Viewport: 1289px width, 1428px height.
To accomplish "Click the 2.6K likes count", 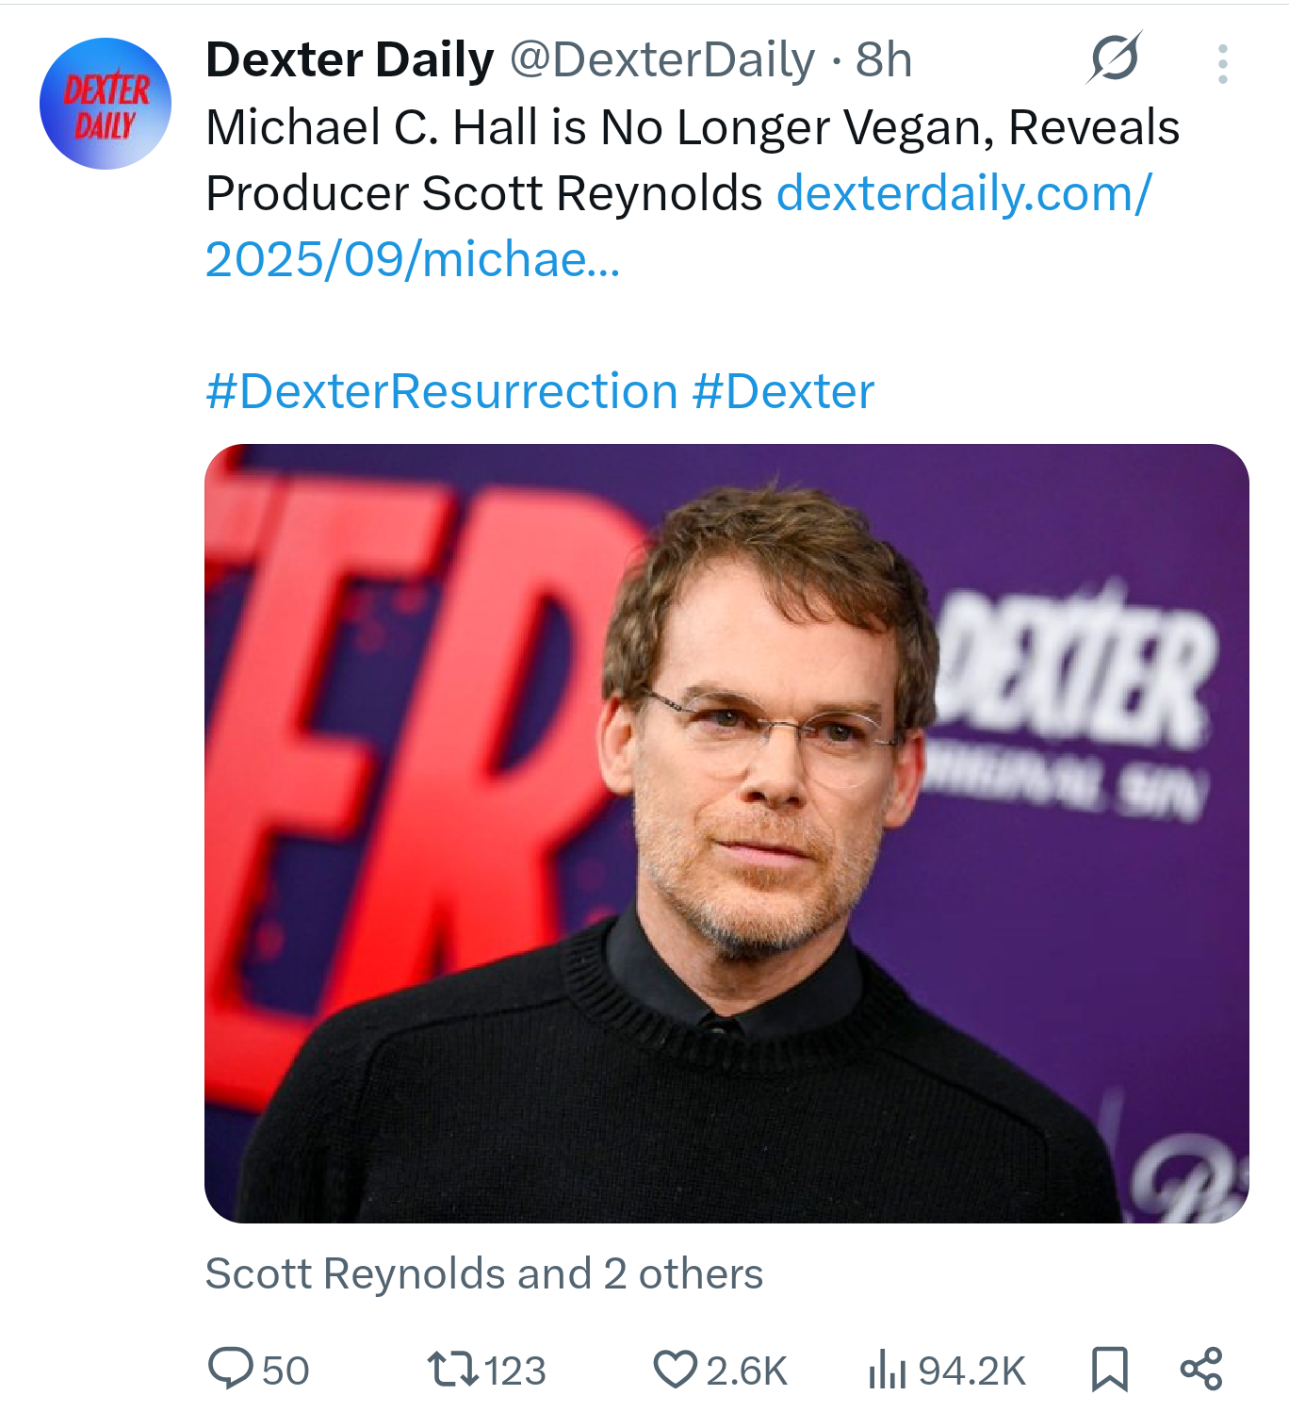I will coord(746,1371).
